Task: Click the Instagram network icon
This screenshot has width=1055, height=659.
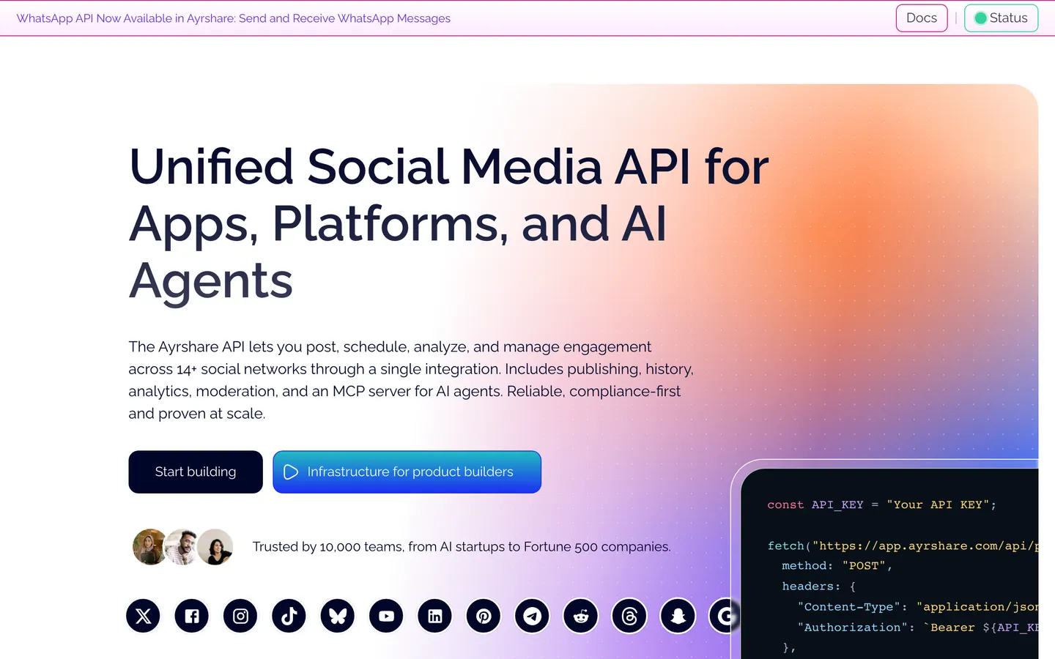Action: (240, 616)
